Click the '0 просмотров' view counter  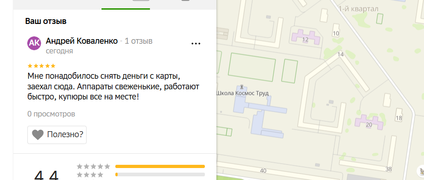coord(51,114)
